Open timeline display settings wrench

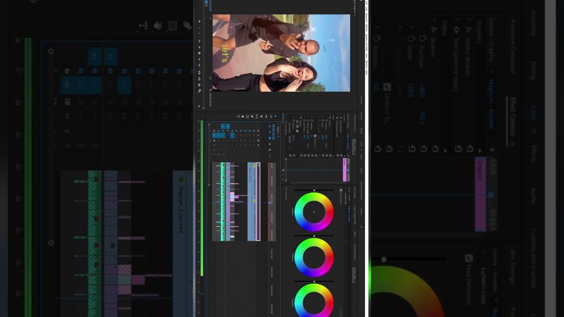269,150
